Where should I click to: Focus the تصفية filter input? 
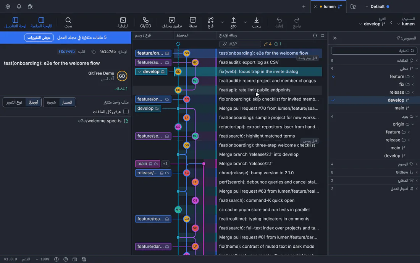coord(374,50)
